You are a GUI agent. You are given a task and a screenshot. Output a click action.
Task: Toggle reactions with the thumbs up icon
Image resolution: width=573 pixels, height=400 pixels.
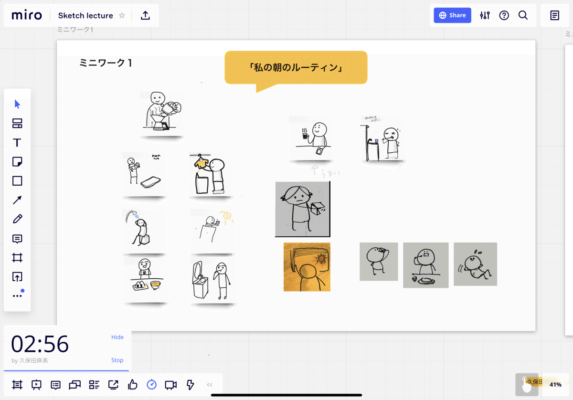point(132,385)
